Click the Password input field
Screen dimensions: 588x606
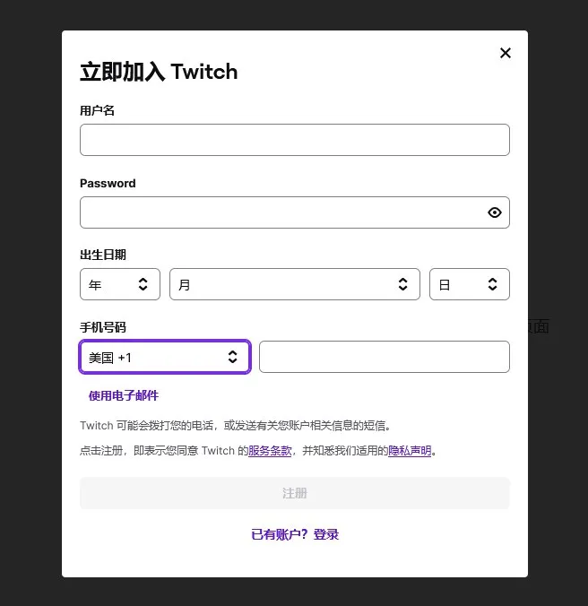(295, 212)
